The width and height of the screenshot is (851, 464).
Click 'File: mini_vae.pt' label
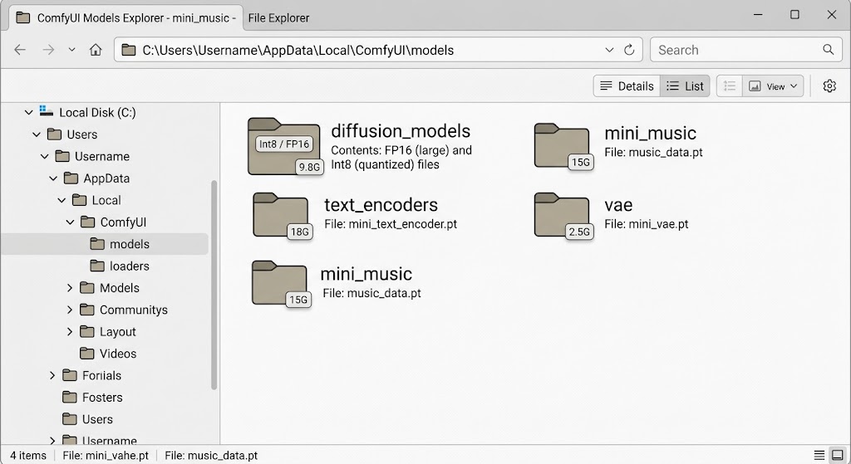tap(647, 224)
